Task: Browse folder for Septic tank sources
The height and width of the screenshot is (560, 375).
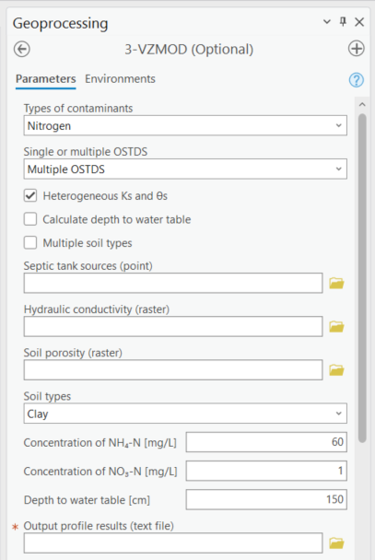Action: (x=336, y=283)
